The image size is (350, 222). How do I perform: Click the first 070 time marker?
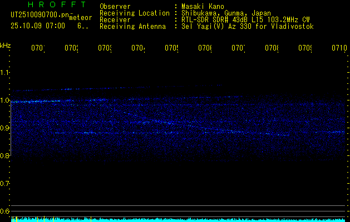pyautogui.click(x=37, y=48)
